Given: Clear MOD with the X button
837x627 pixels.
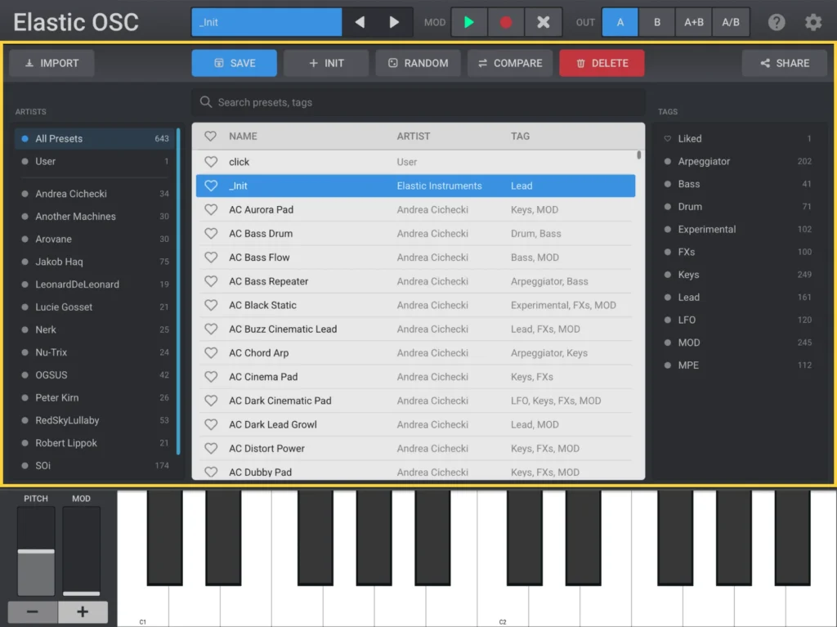Looking at the screenshot, I should pyautogui.click(x=543, y=22).
